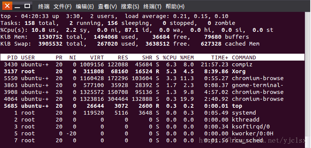The height and width of the screenshot is (148, 311).
Task: Select the kworker/0:0H process name
Action: tap(253, 133)
